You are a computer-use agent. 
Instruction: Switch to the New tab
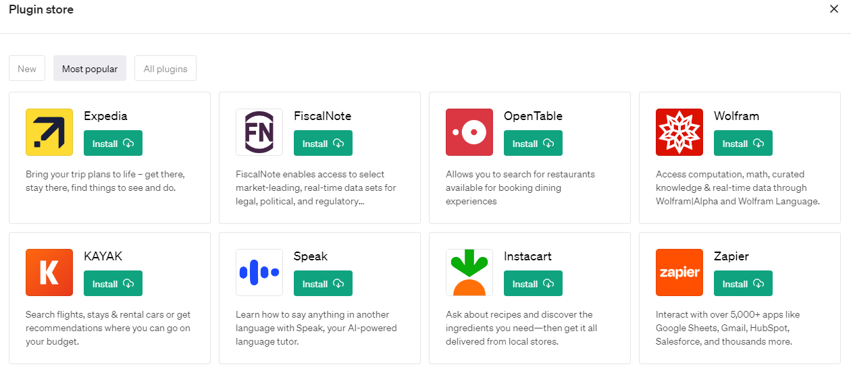[27, 69]
